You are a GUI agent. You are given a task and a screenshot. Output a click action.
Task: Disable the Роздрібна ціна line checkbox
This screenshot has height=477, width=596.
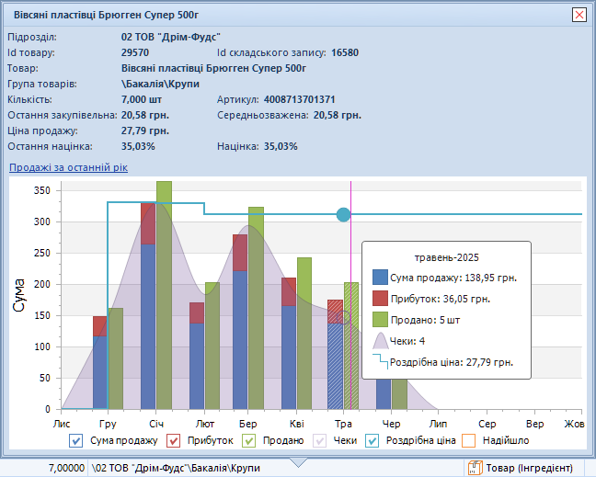372,441
